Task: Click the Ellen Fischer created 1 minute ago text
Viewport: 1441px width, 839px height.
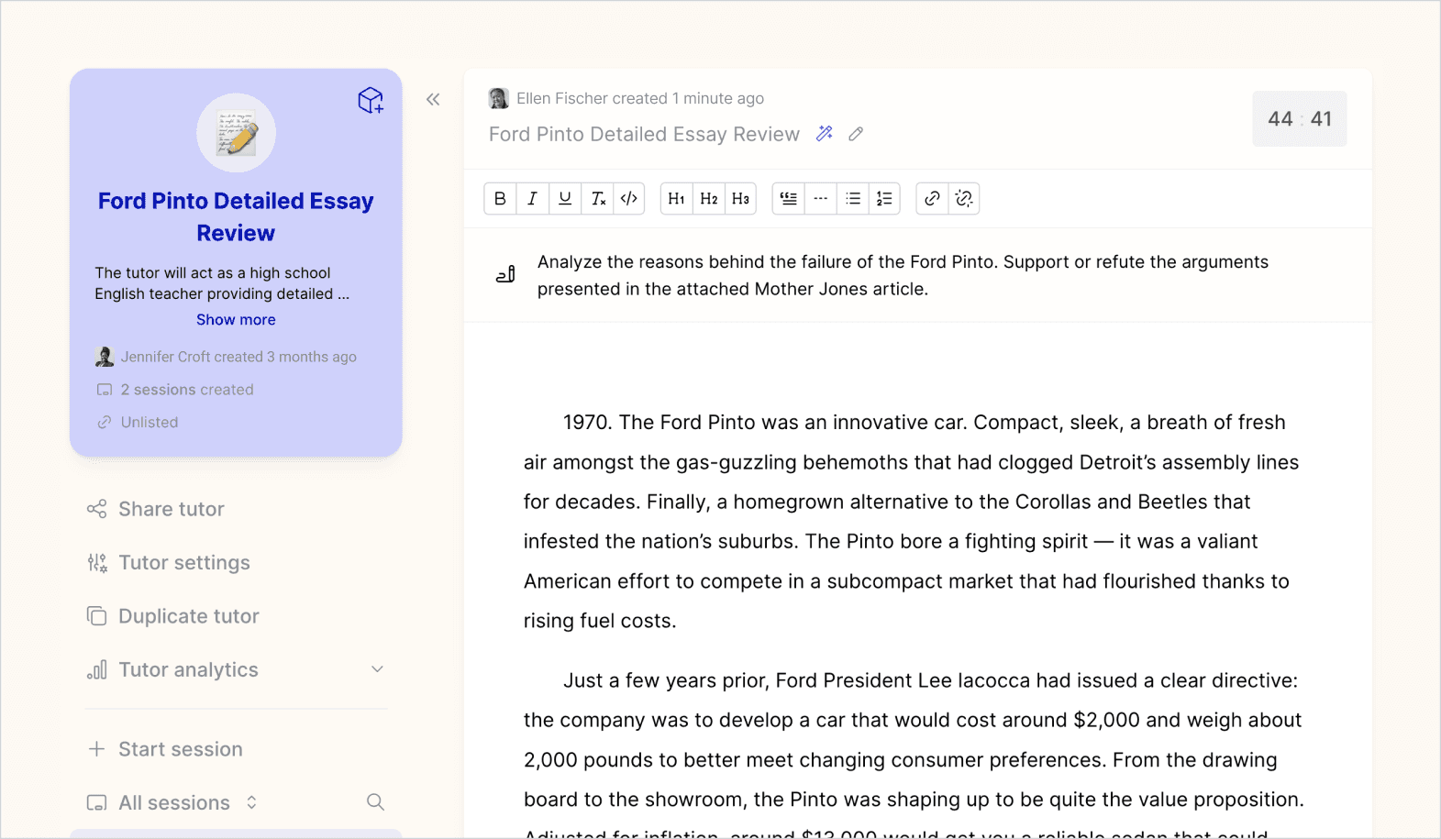Action: point(640,98)
